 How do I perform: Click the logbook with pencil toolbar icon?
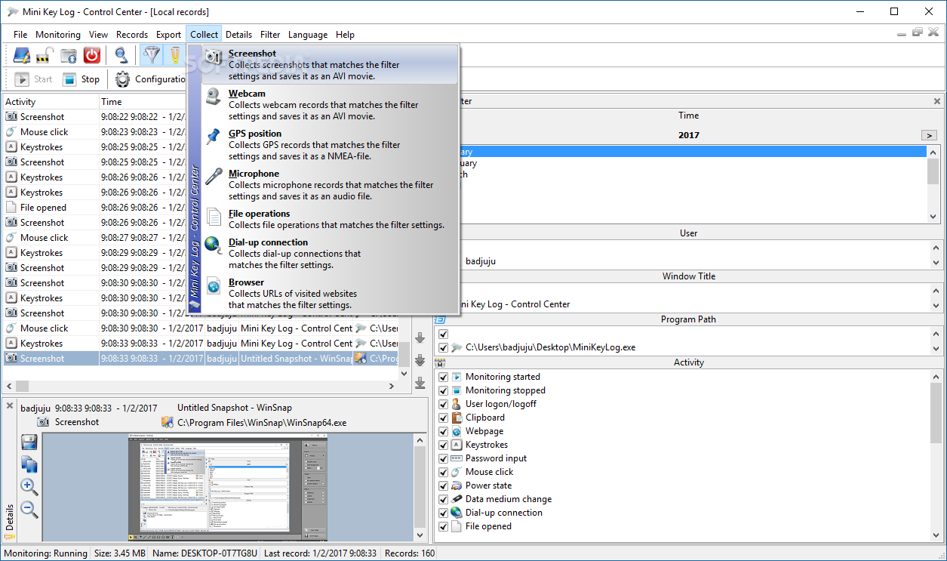[x=21, y=55]
